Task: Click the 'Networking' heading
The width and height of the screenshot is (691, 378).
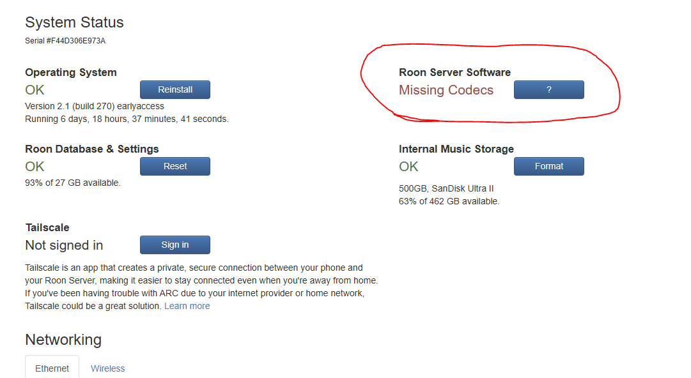Action: coord(63,340)
